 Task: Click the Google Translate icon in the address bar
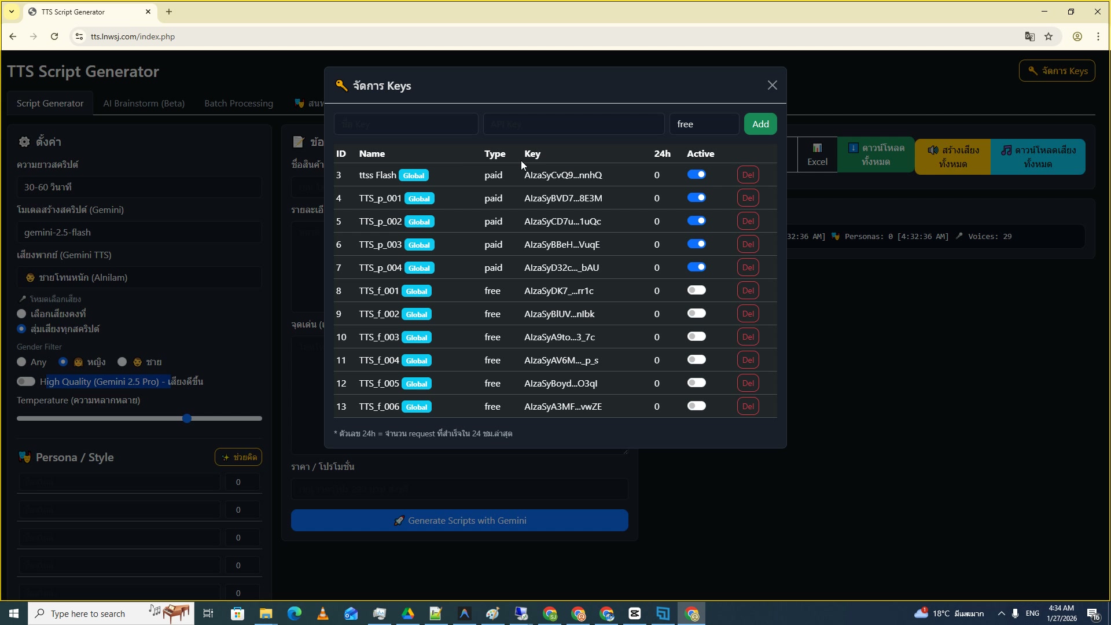pos(1029,36)
